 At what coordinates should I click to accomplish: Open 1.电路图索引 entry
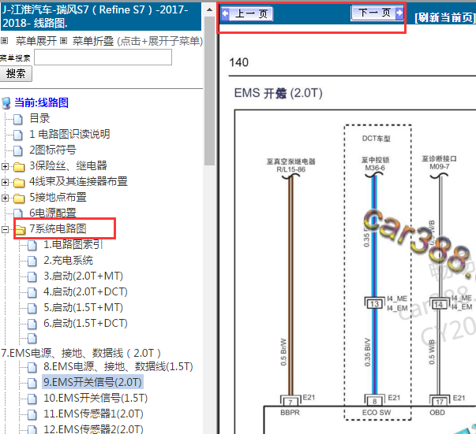pos(73,244)
